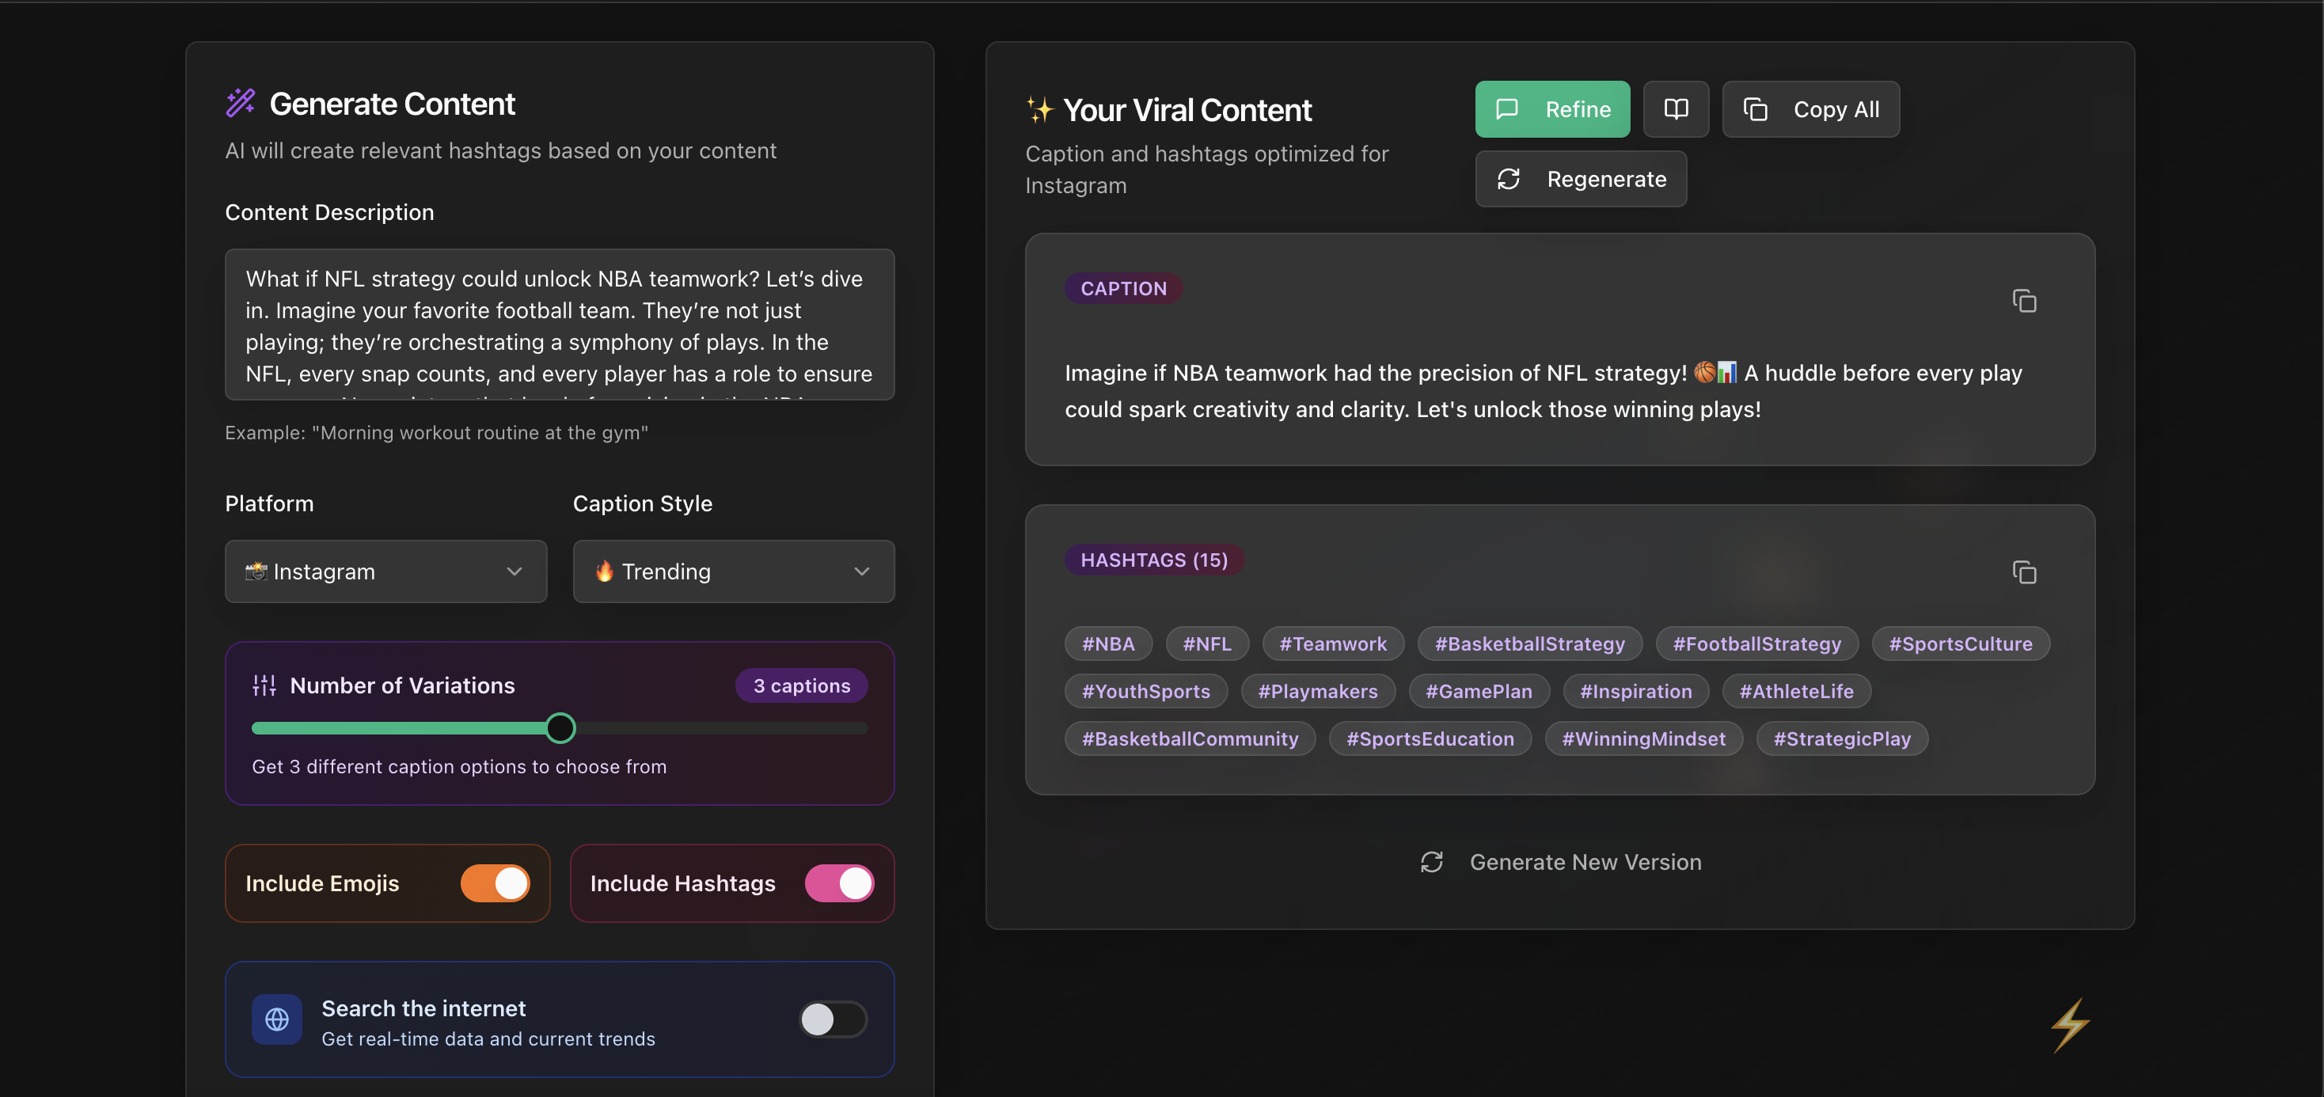Click the lightning bolt icon at the bottom right

[x=2070, y=1024]
